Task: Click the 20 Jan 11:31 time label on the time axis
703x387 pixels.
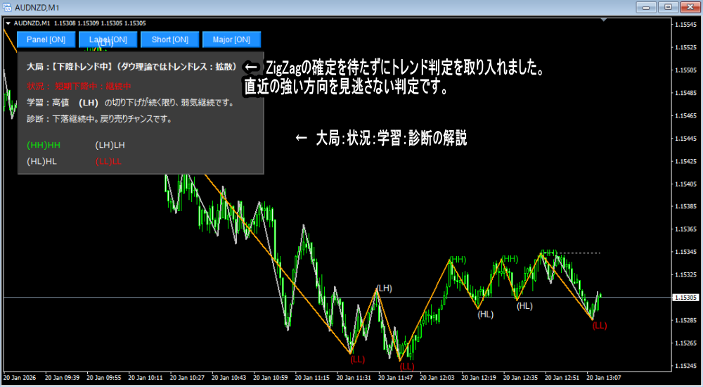Action: click(353, 378)
